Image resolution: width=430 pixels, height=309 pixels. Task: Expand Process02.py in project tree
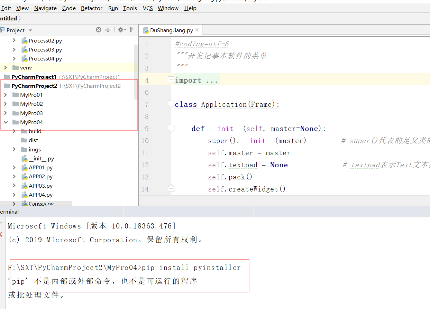click(14, 40)
